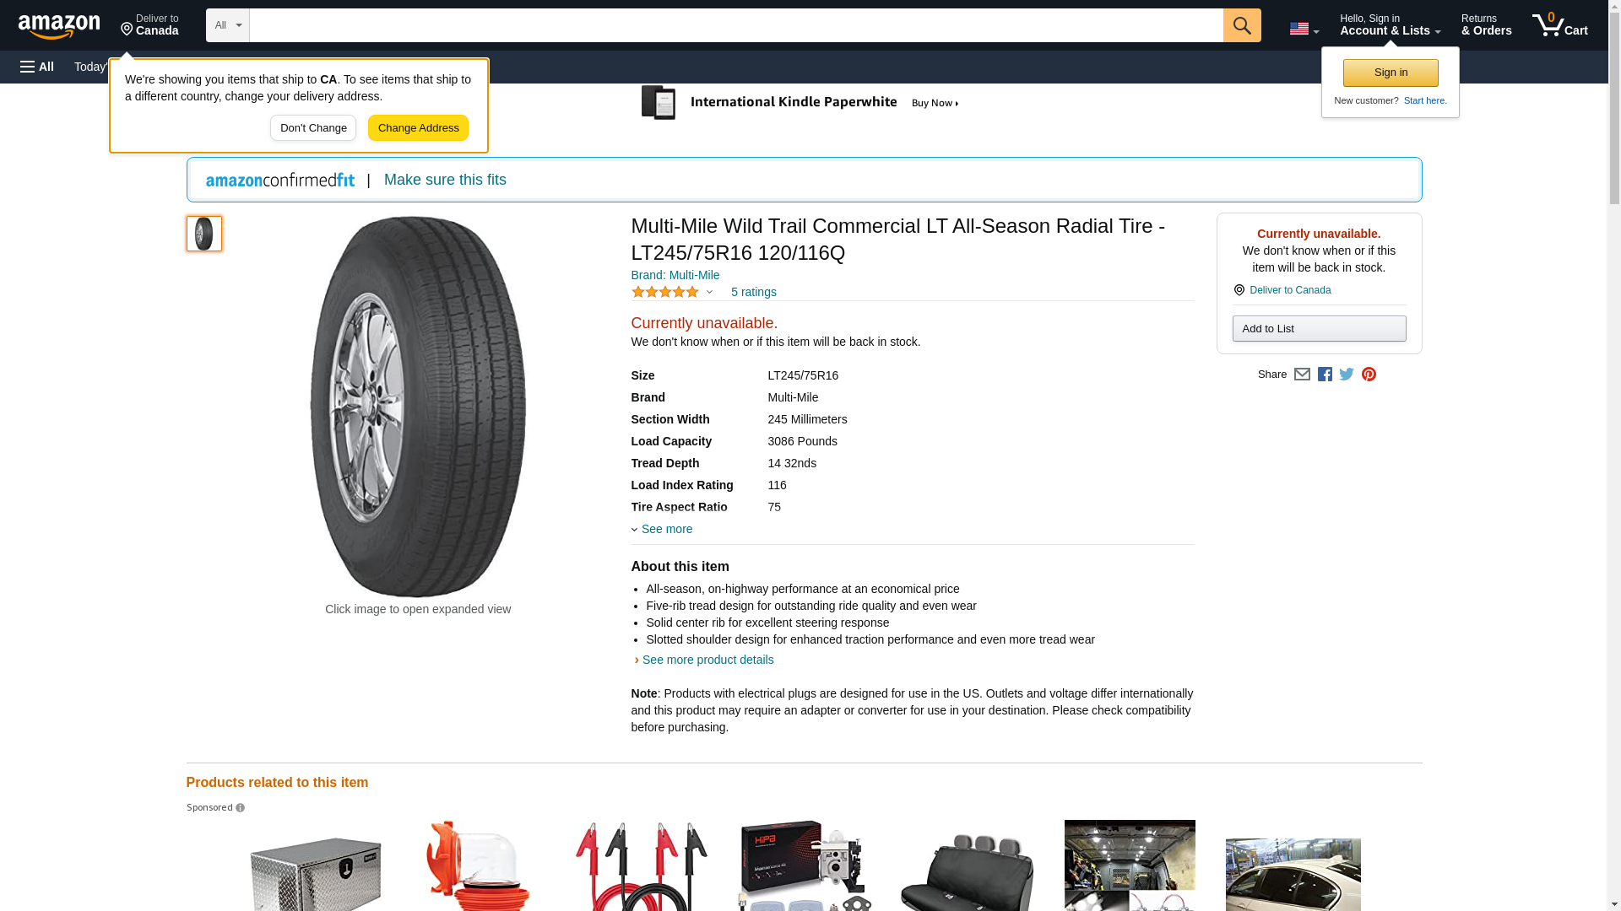This screenshot has width=1621, height=911.
Task: Click in the Amazon search field
Action: pos(735,25)
